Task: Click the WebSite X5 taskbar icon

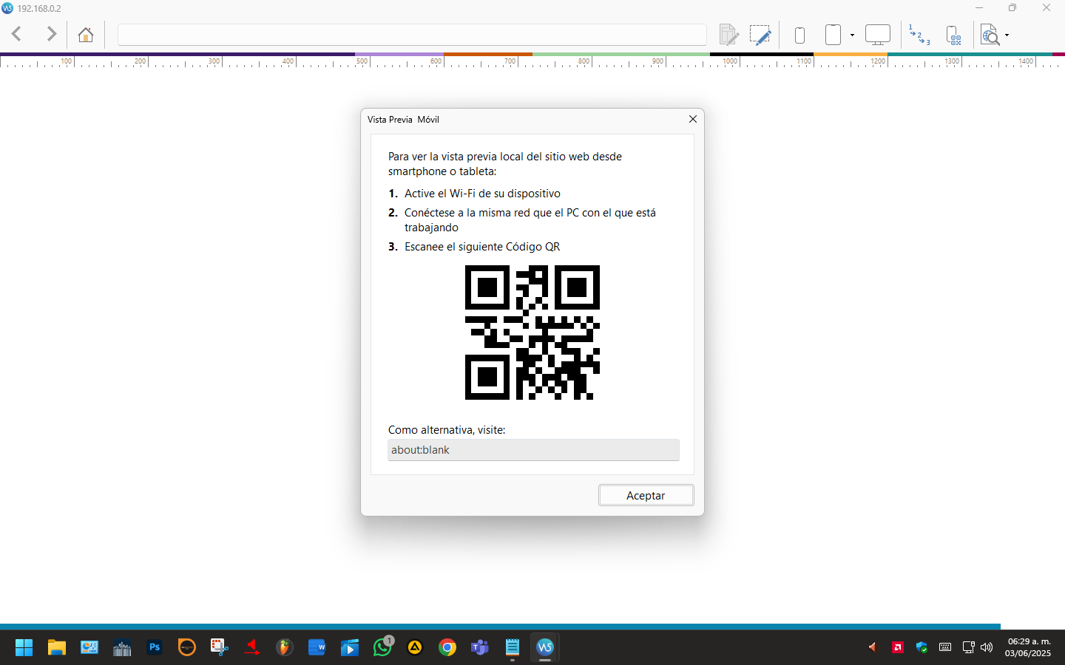Action: [545, 647]
